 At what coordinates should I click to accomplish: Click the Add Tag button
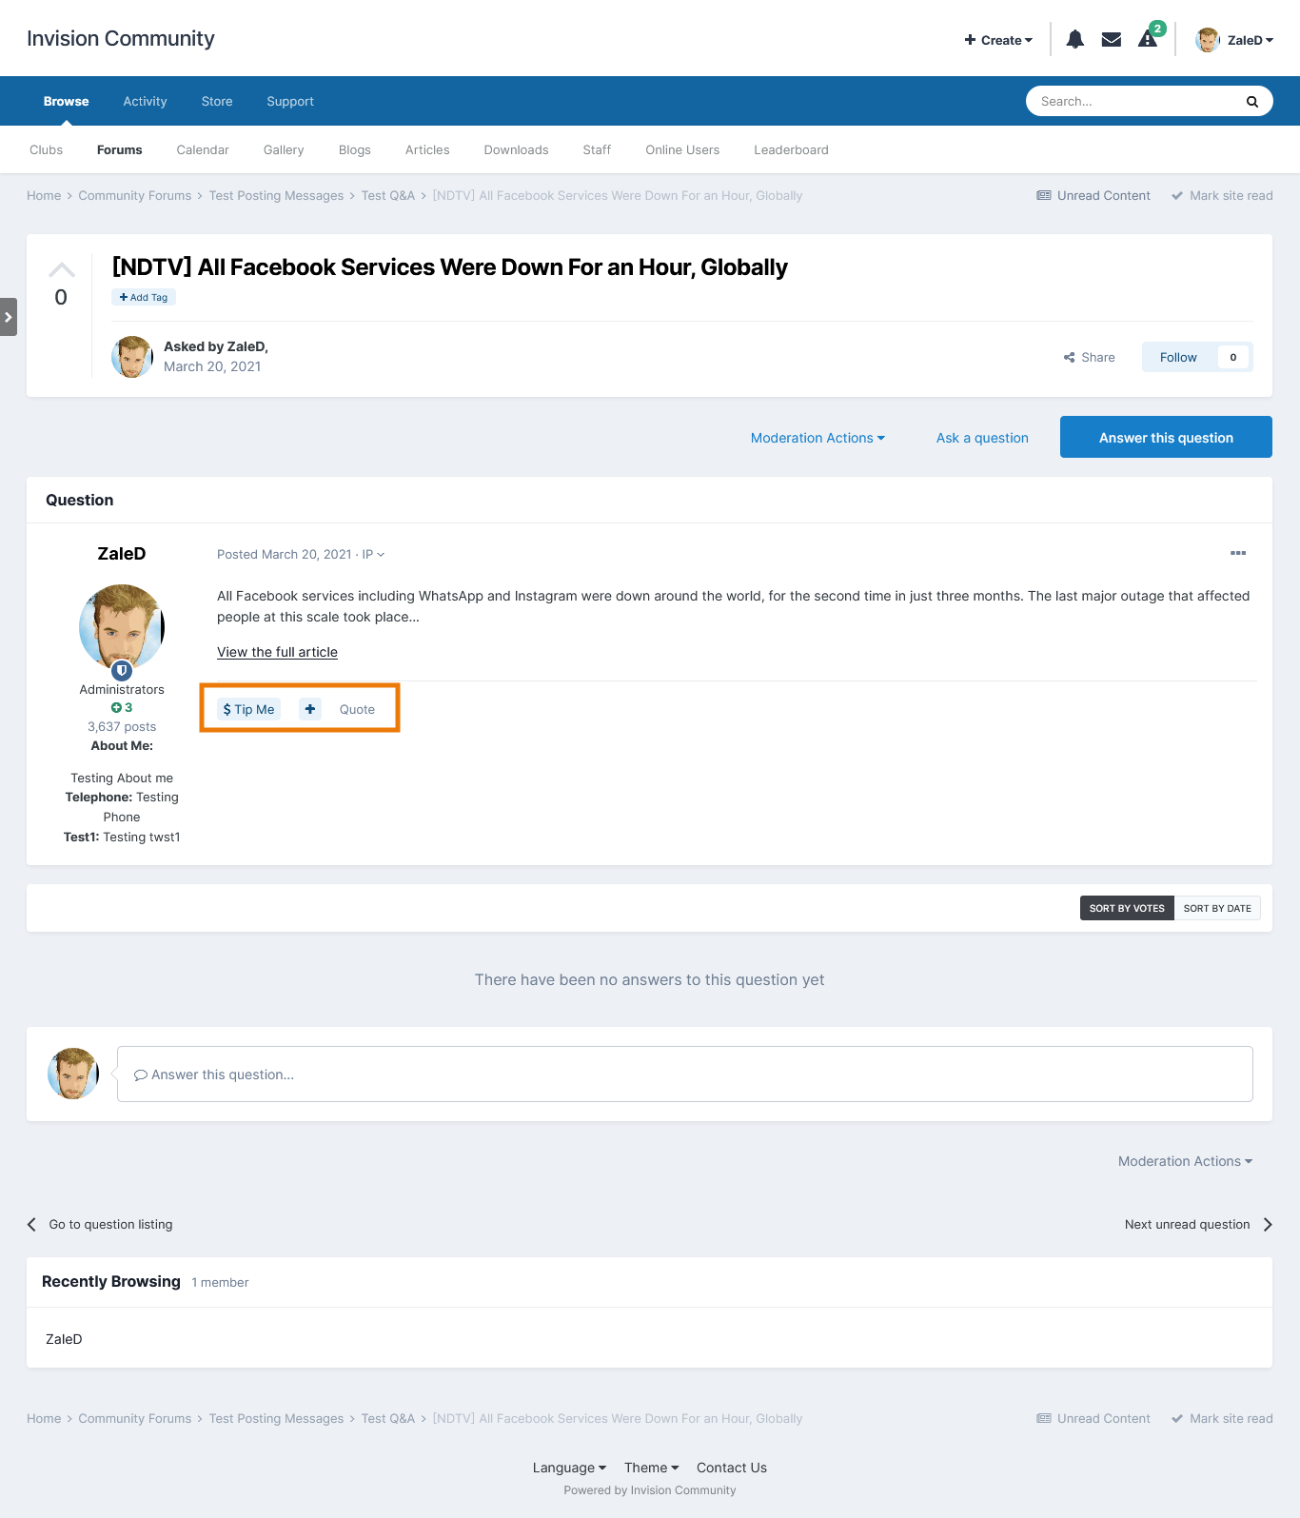pos(144,297)
